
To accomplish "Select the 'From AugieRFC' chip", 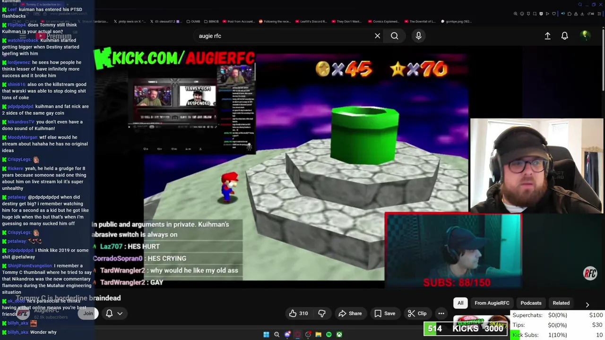I will 492,303.
